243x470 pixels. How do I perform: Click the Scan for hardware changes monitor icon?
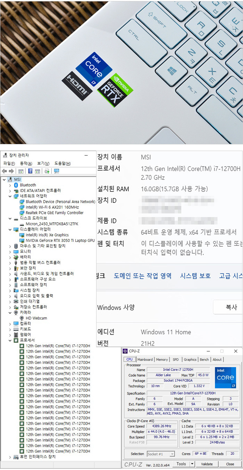[x=57, y=171]
